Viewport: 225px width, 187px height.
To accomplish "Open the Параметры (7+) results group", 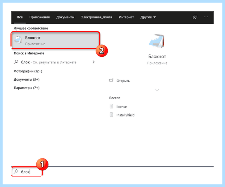I will point(27,88).
